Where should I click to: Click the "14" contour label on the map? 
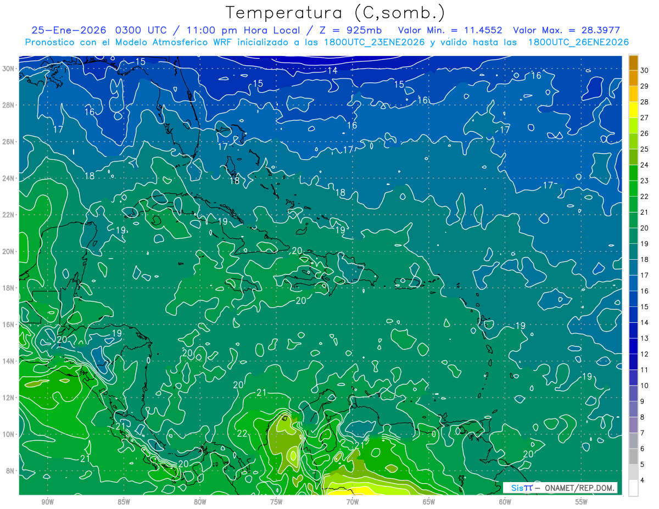[x=332, y=70]
